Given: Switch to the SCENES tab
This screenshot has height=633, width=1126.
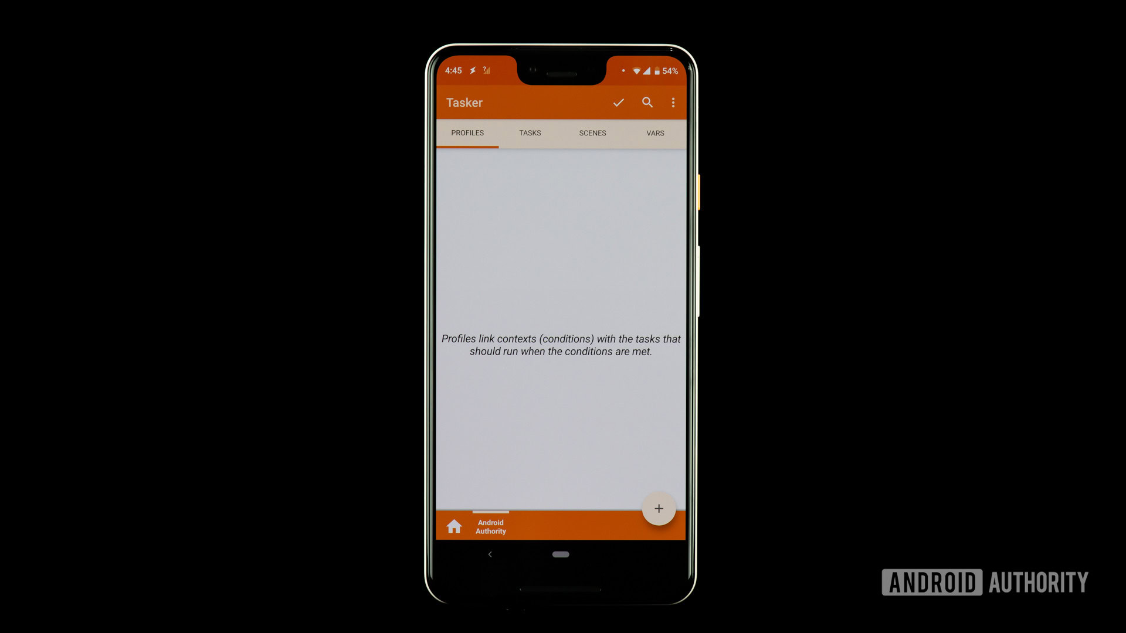Looking at the screenshot, I should [592, 133].
